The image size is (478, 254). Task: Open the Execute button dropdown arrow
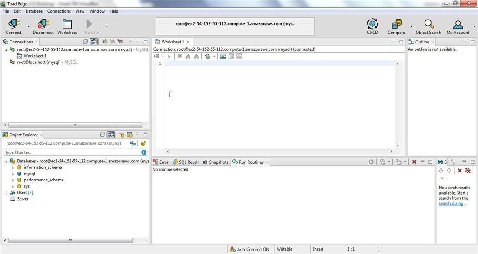(x=106, y=26)
